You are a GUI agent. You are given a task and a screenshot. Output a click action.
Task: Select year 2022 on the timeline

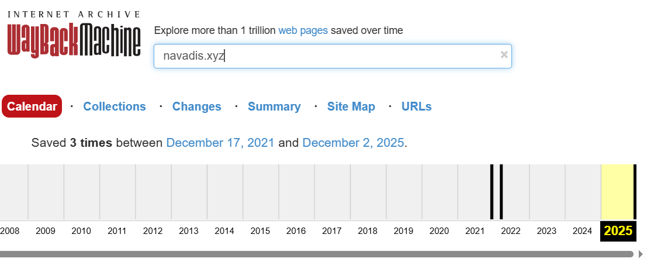pyautogui.click(x=511, y=231)
